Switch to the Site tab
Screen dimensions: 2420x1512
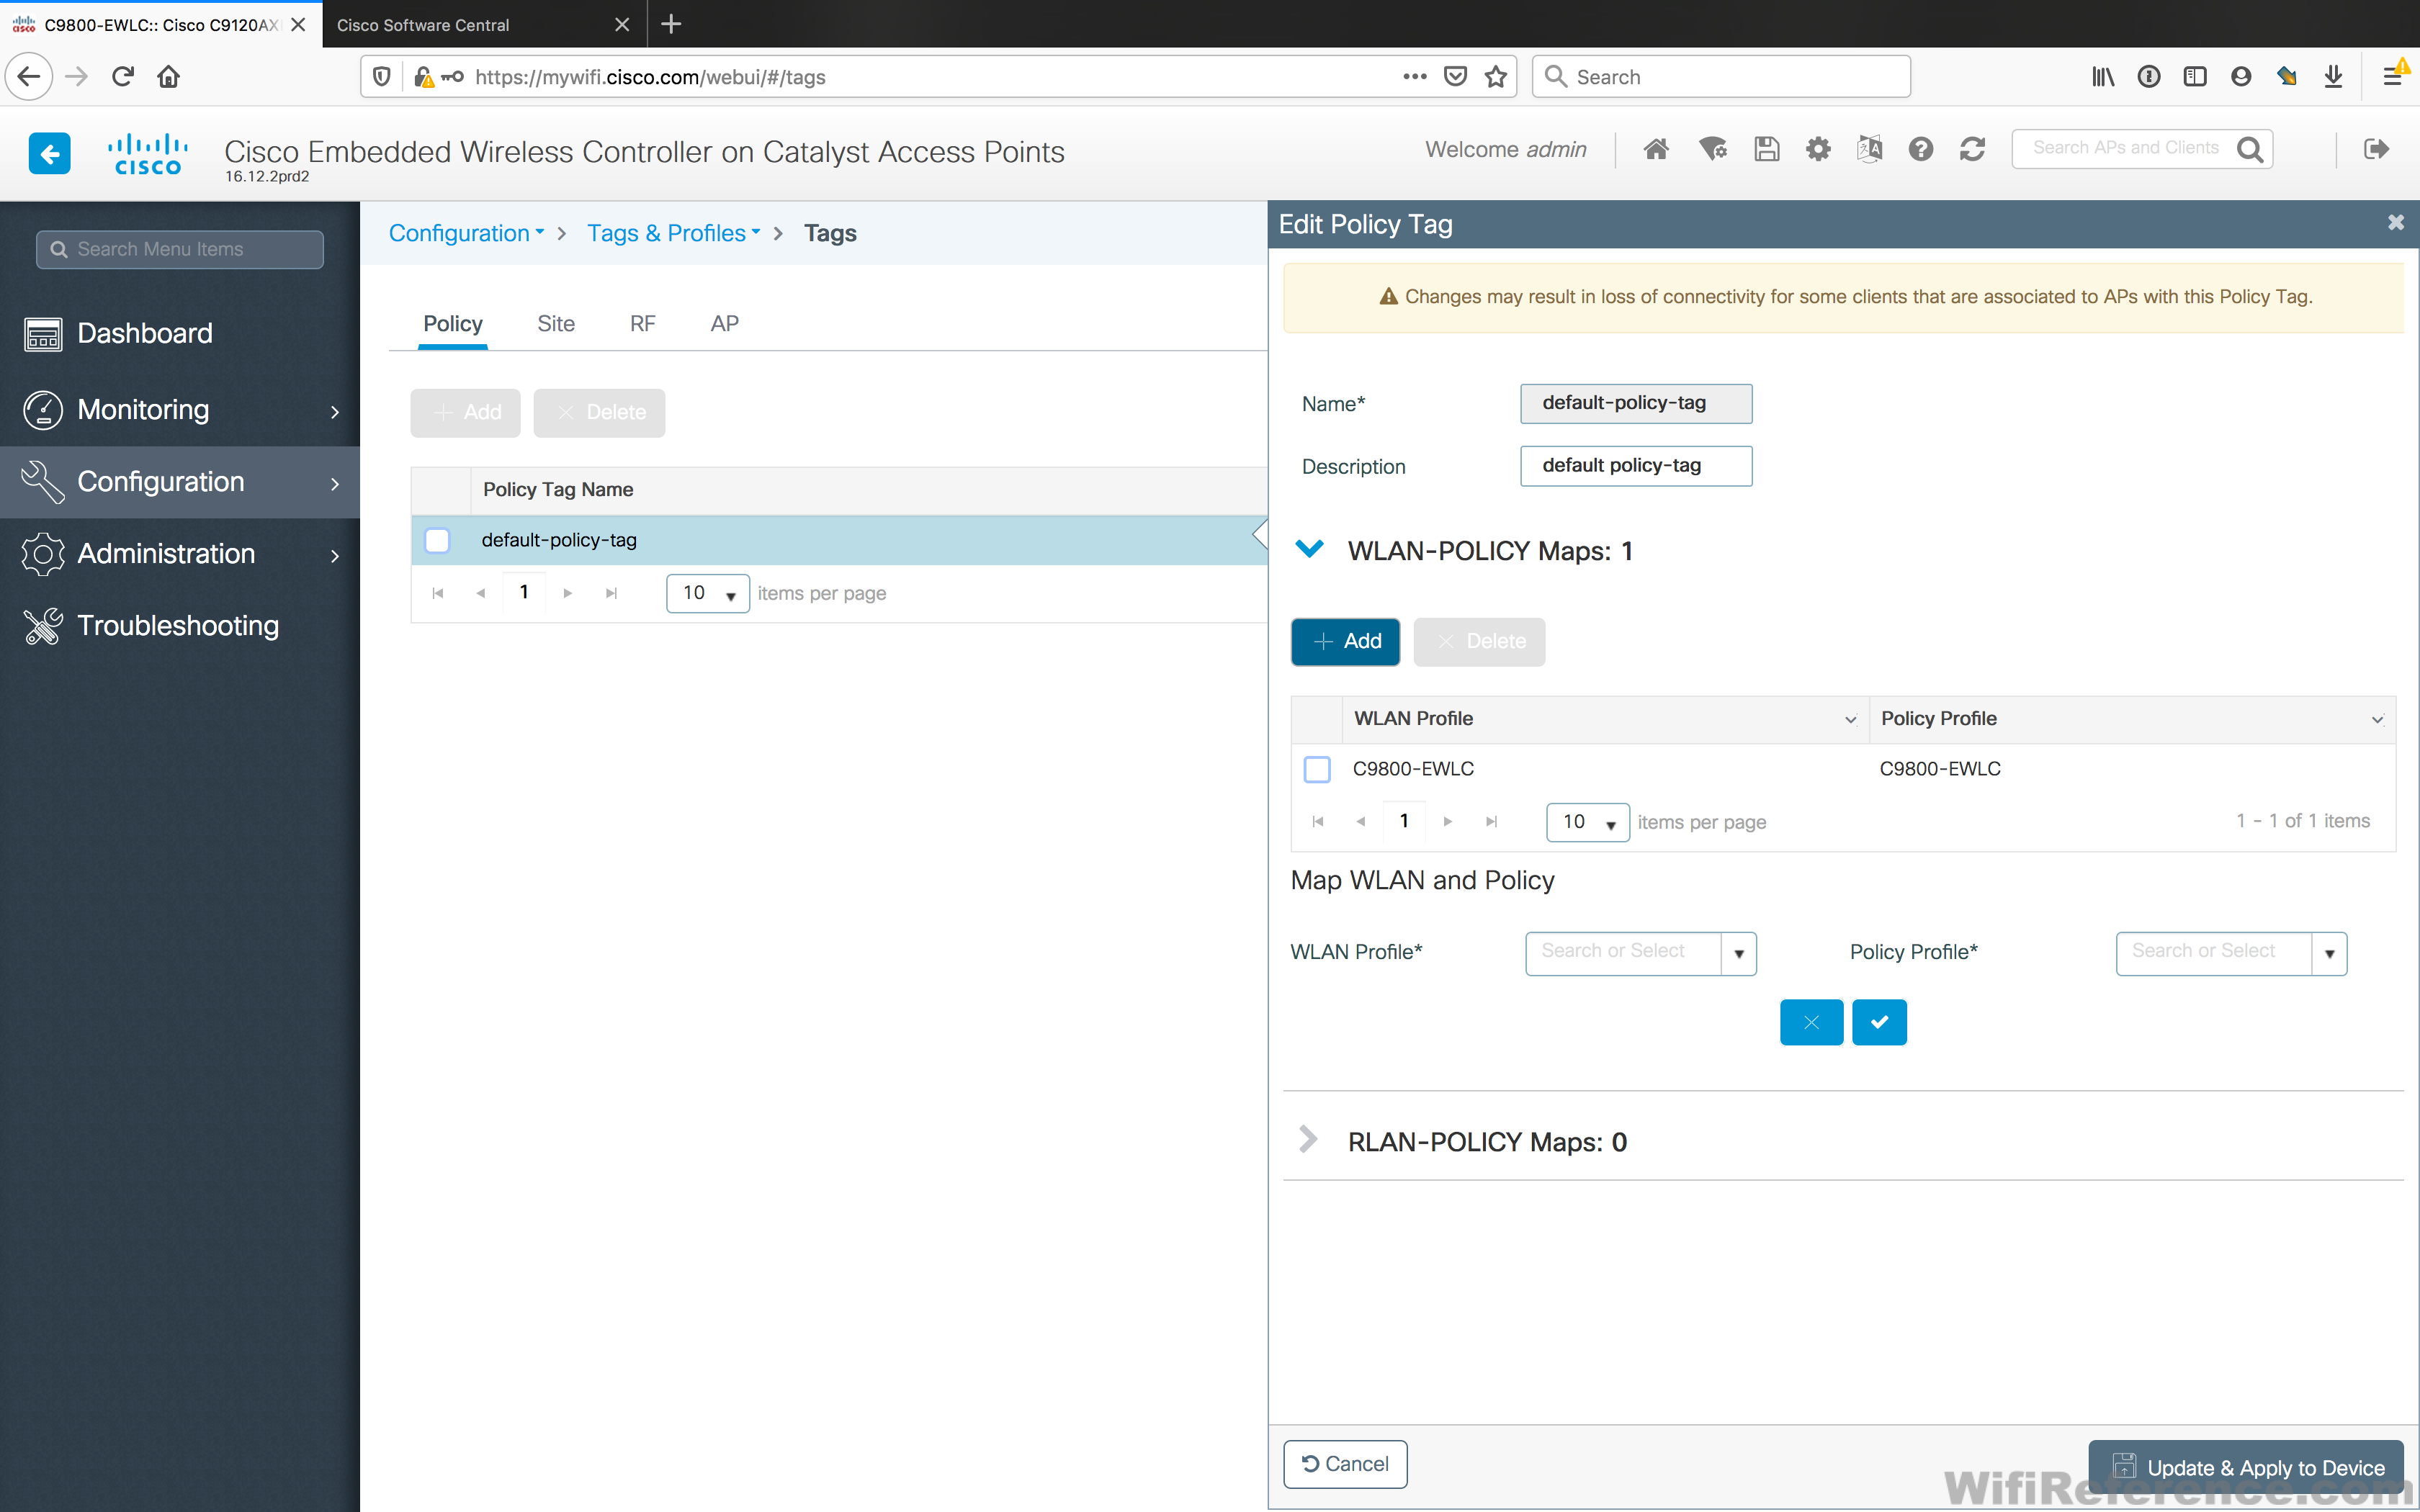tap(556, 323)
